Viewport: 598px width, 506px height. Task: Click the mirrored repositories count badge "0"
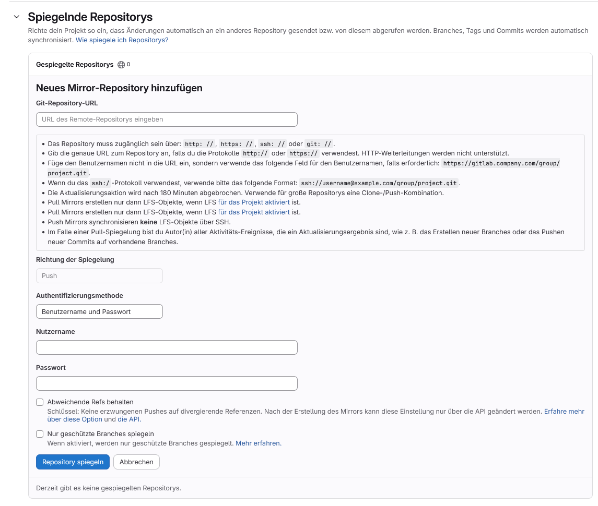coord(128,65)
